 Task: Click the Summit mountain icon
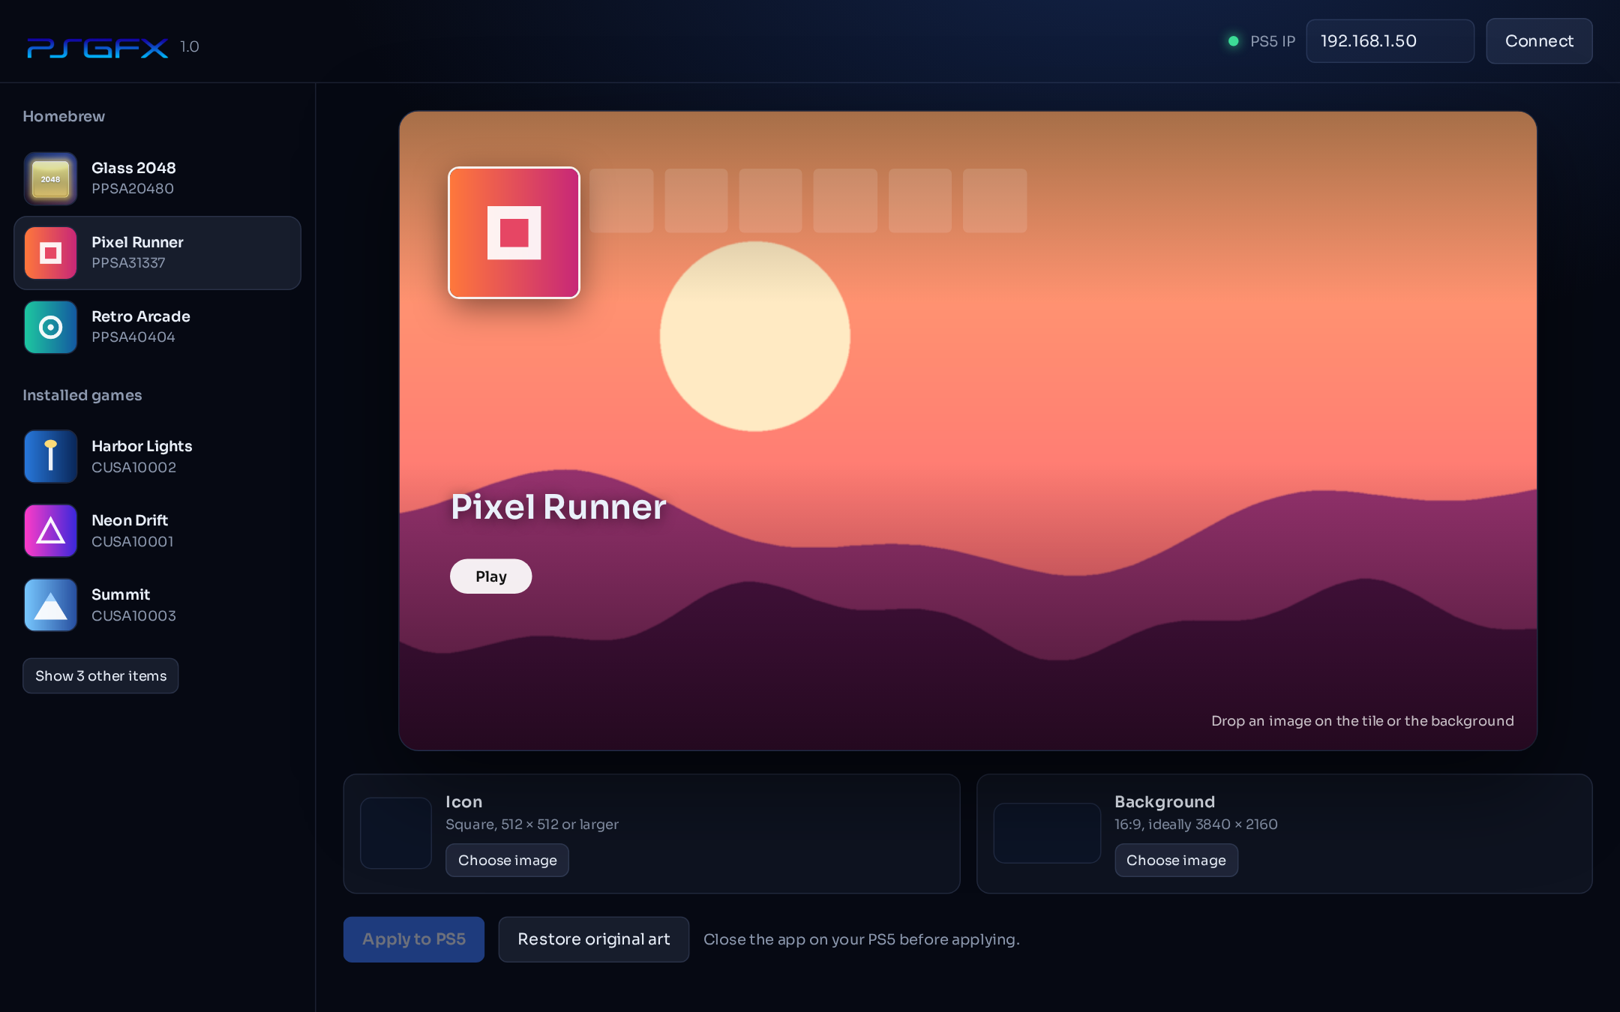50,605
